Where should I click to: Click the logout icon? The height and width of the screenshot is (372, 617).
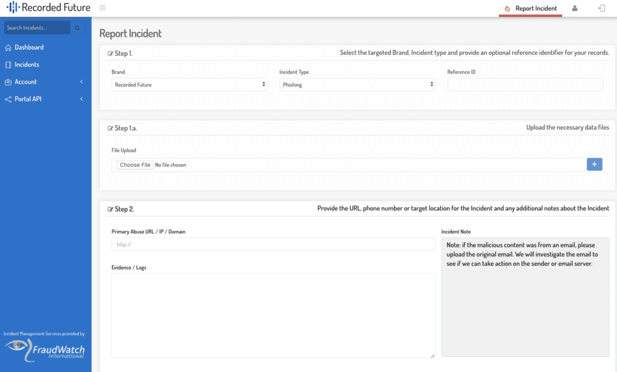click(x=602, y=8)
